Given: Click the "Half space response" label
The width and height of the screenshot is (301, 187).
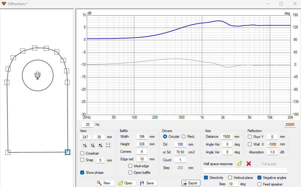Looking at the screenshot, I should 218,164.
